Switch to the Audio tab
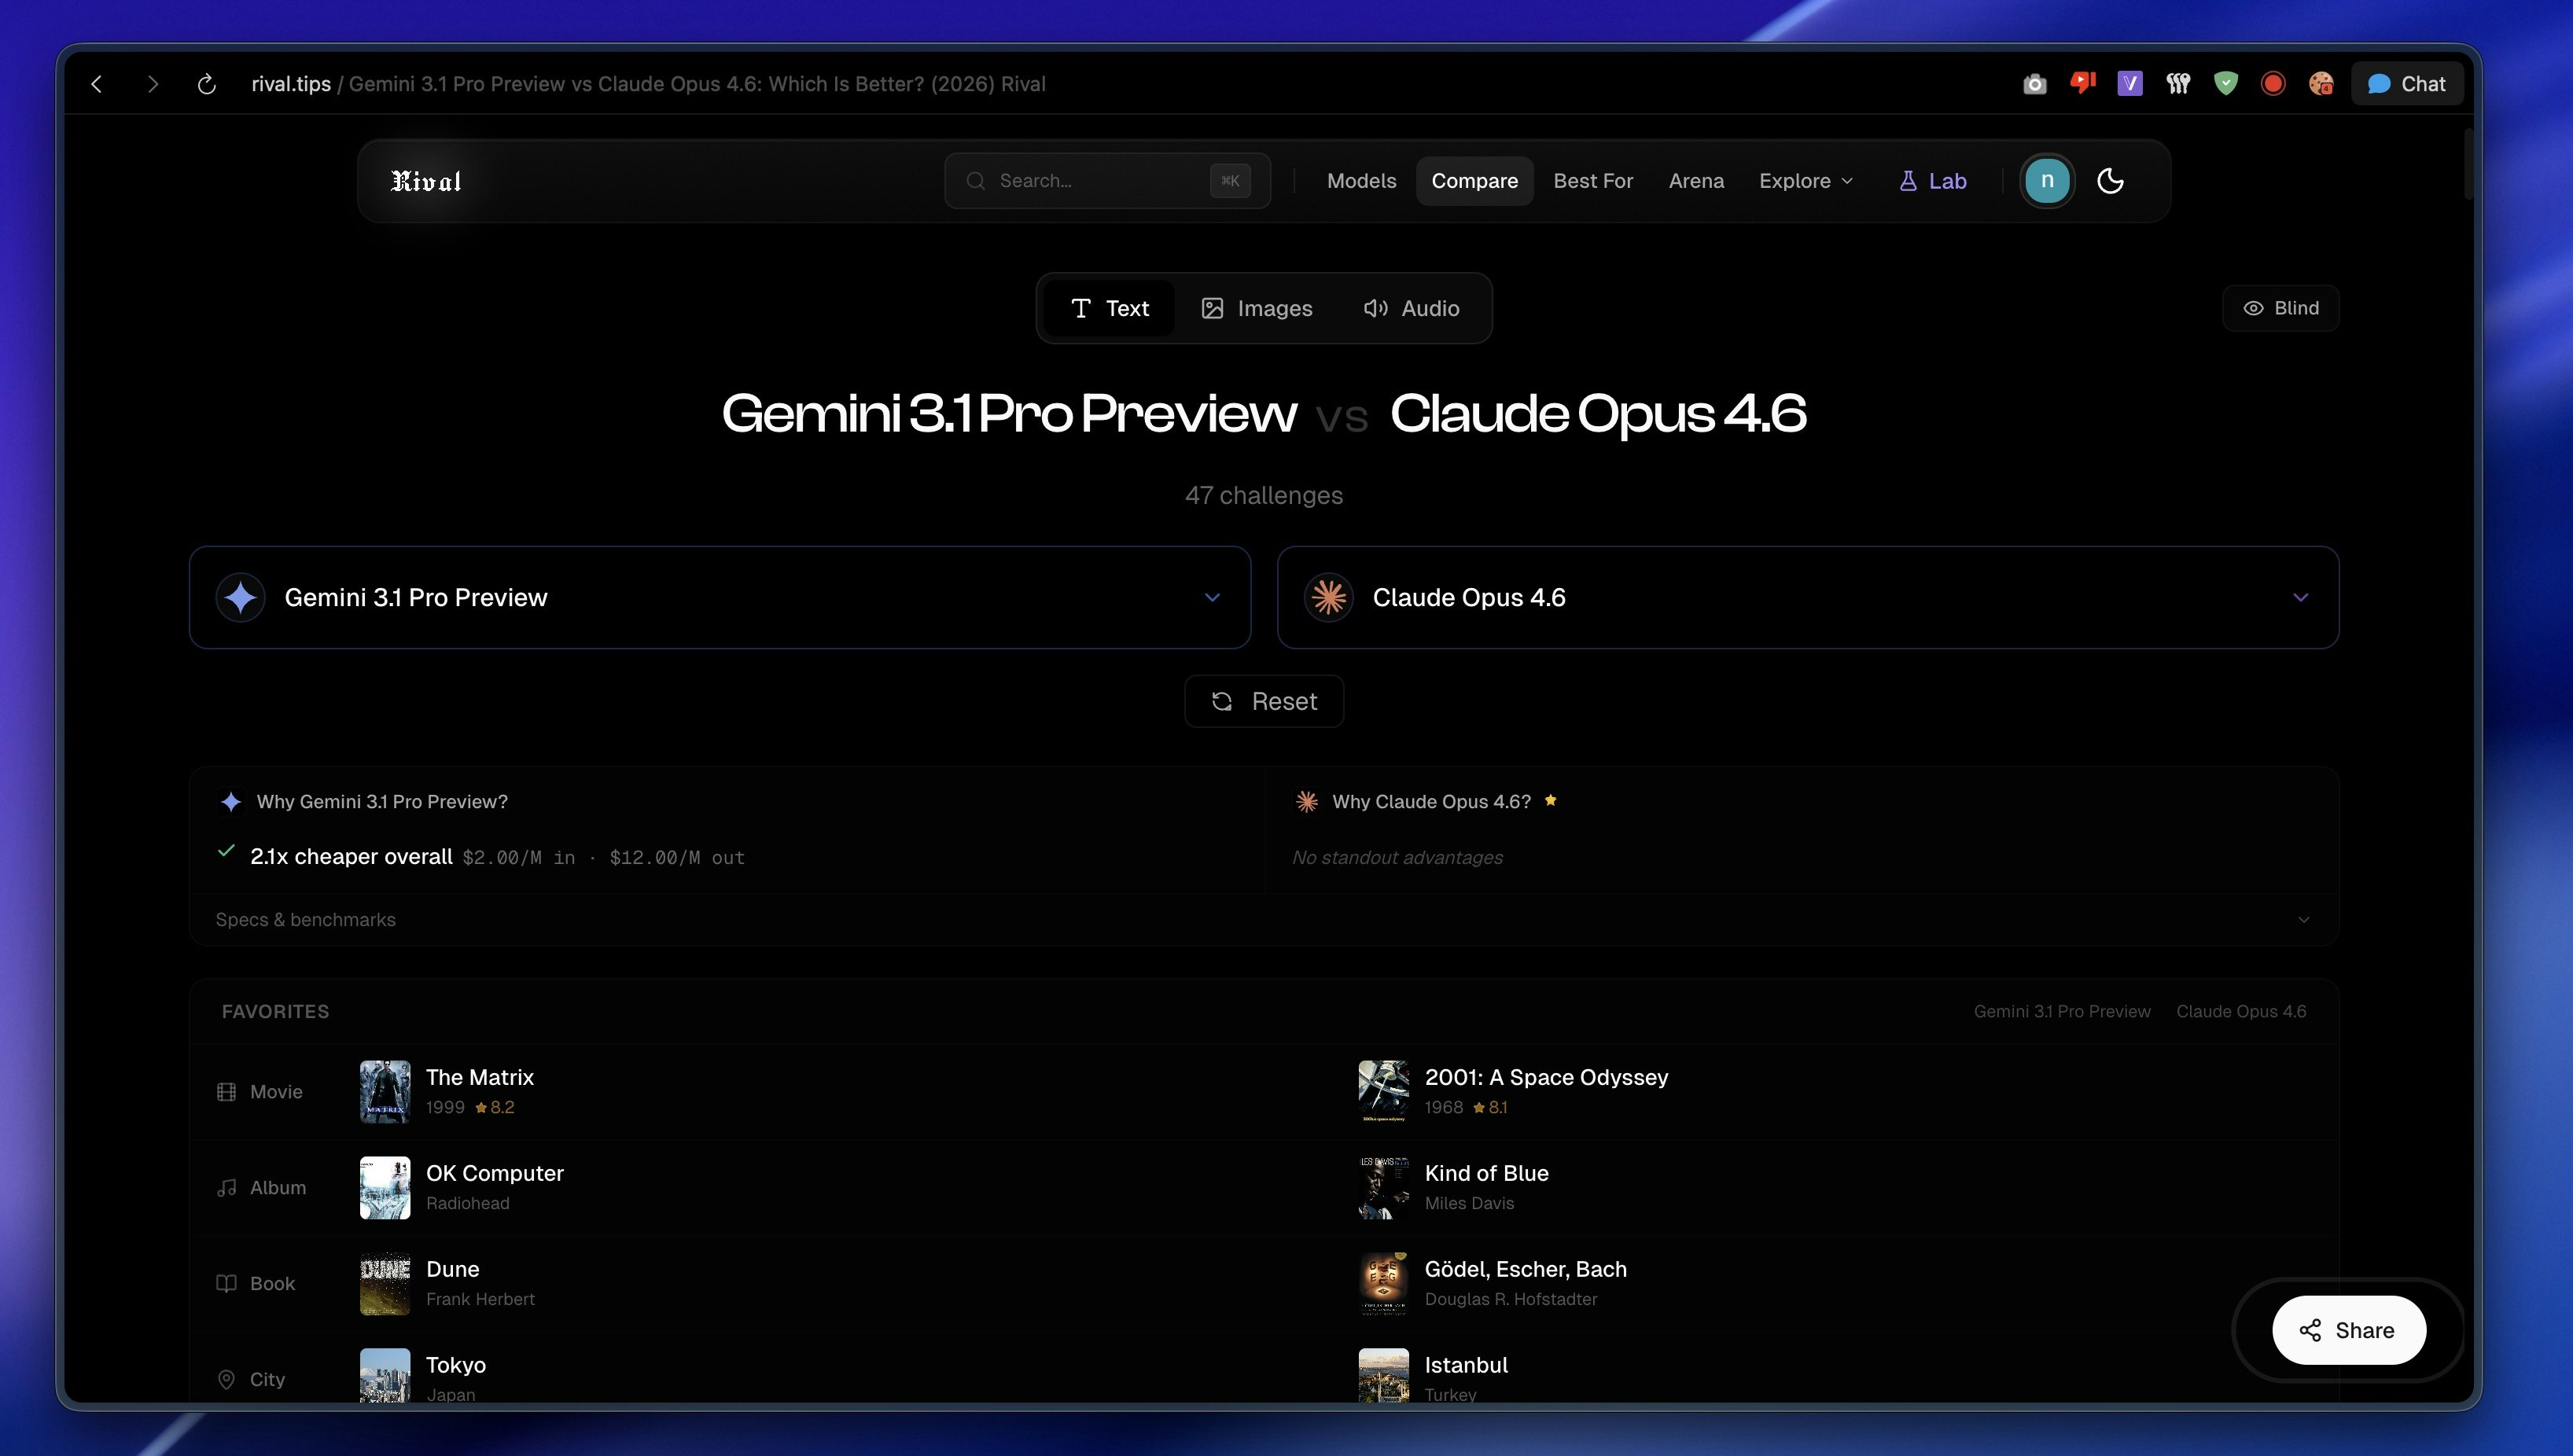This screenshot has width=2573, height=1456. (1411, 308)
